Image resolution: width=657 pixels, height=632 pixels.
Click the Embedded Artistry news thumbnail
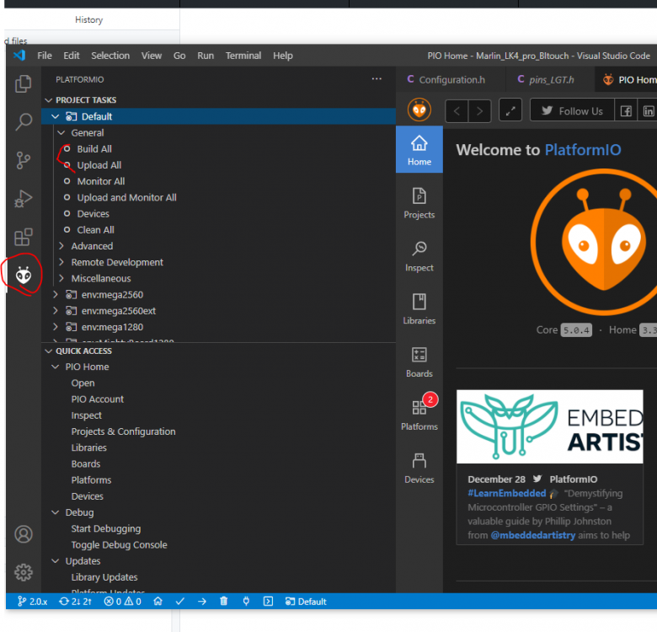point(550,426)
